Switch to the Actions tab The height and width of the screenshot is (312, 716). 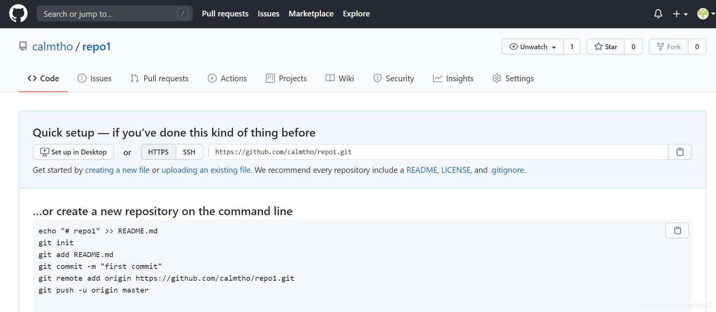pyautogui.click(x=227, y=79)
